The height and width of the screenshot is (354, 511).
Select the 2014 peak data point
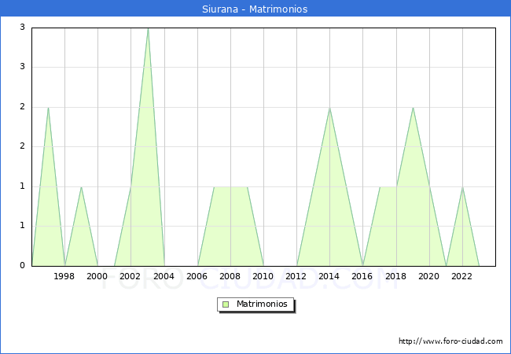[x=329, y=108]
